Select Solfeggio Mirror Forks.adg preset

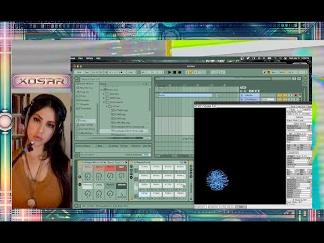pyautogui.click(x=129, y=131)
